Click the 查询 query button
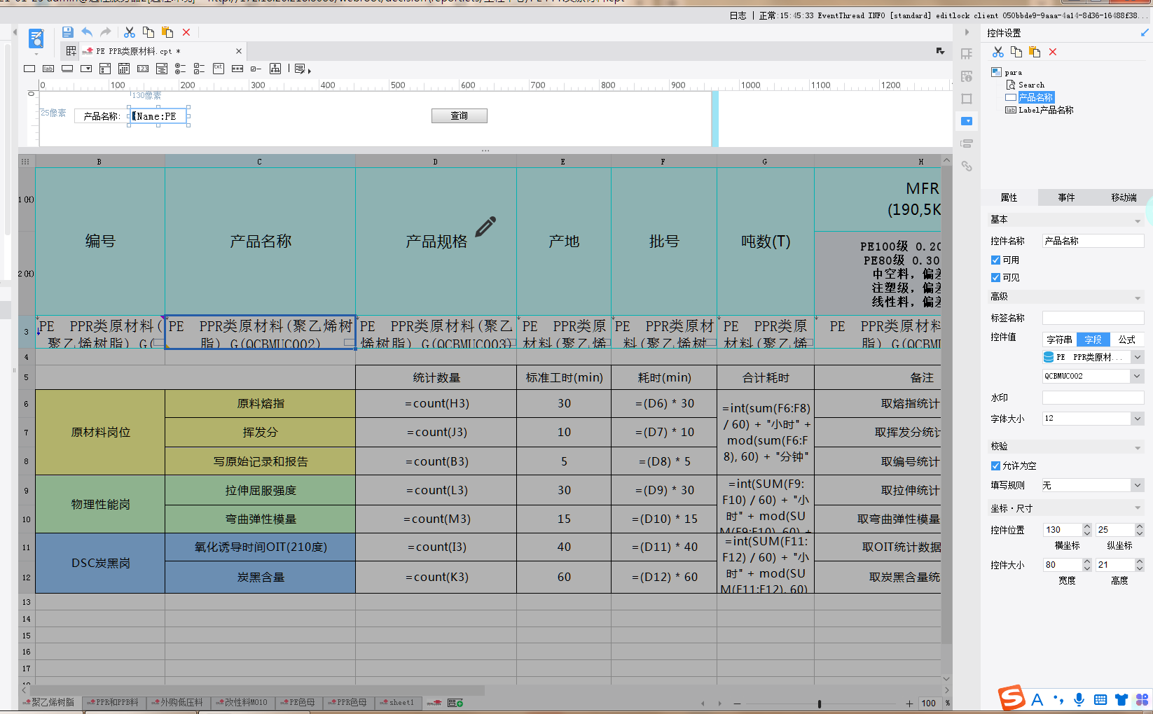This screenshot has height=714, width=1153. 459,115
